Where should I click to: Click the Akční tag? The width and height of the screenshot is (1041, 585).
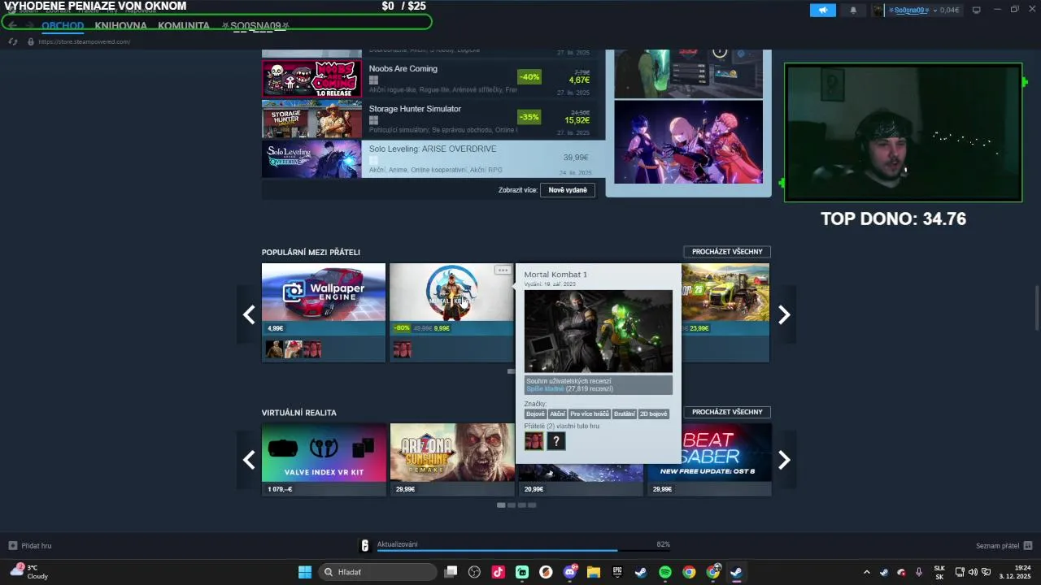pos(557,414)
